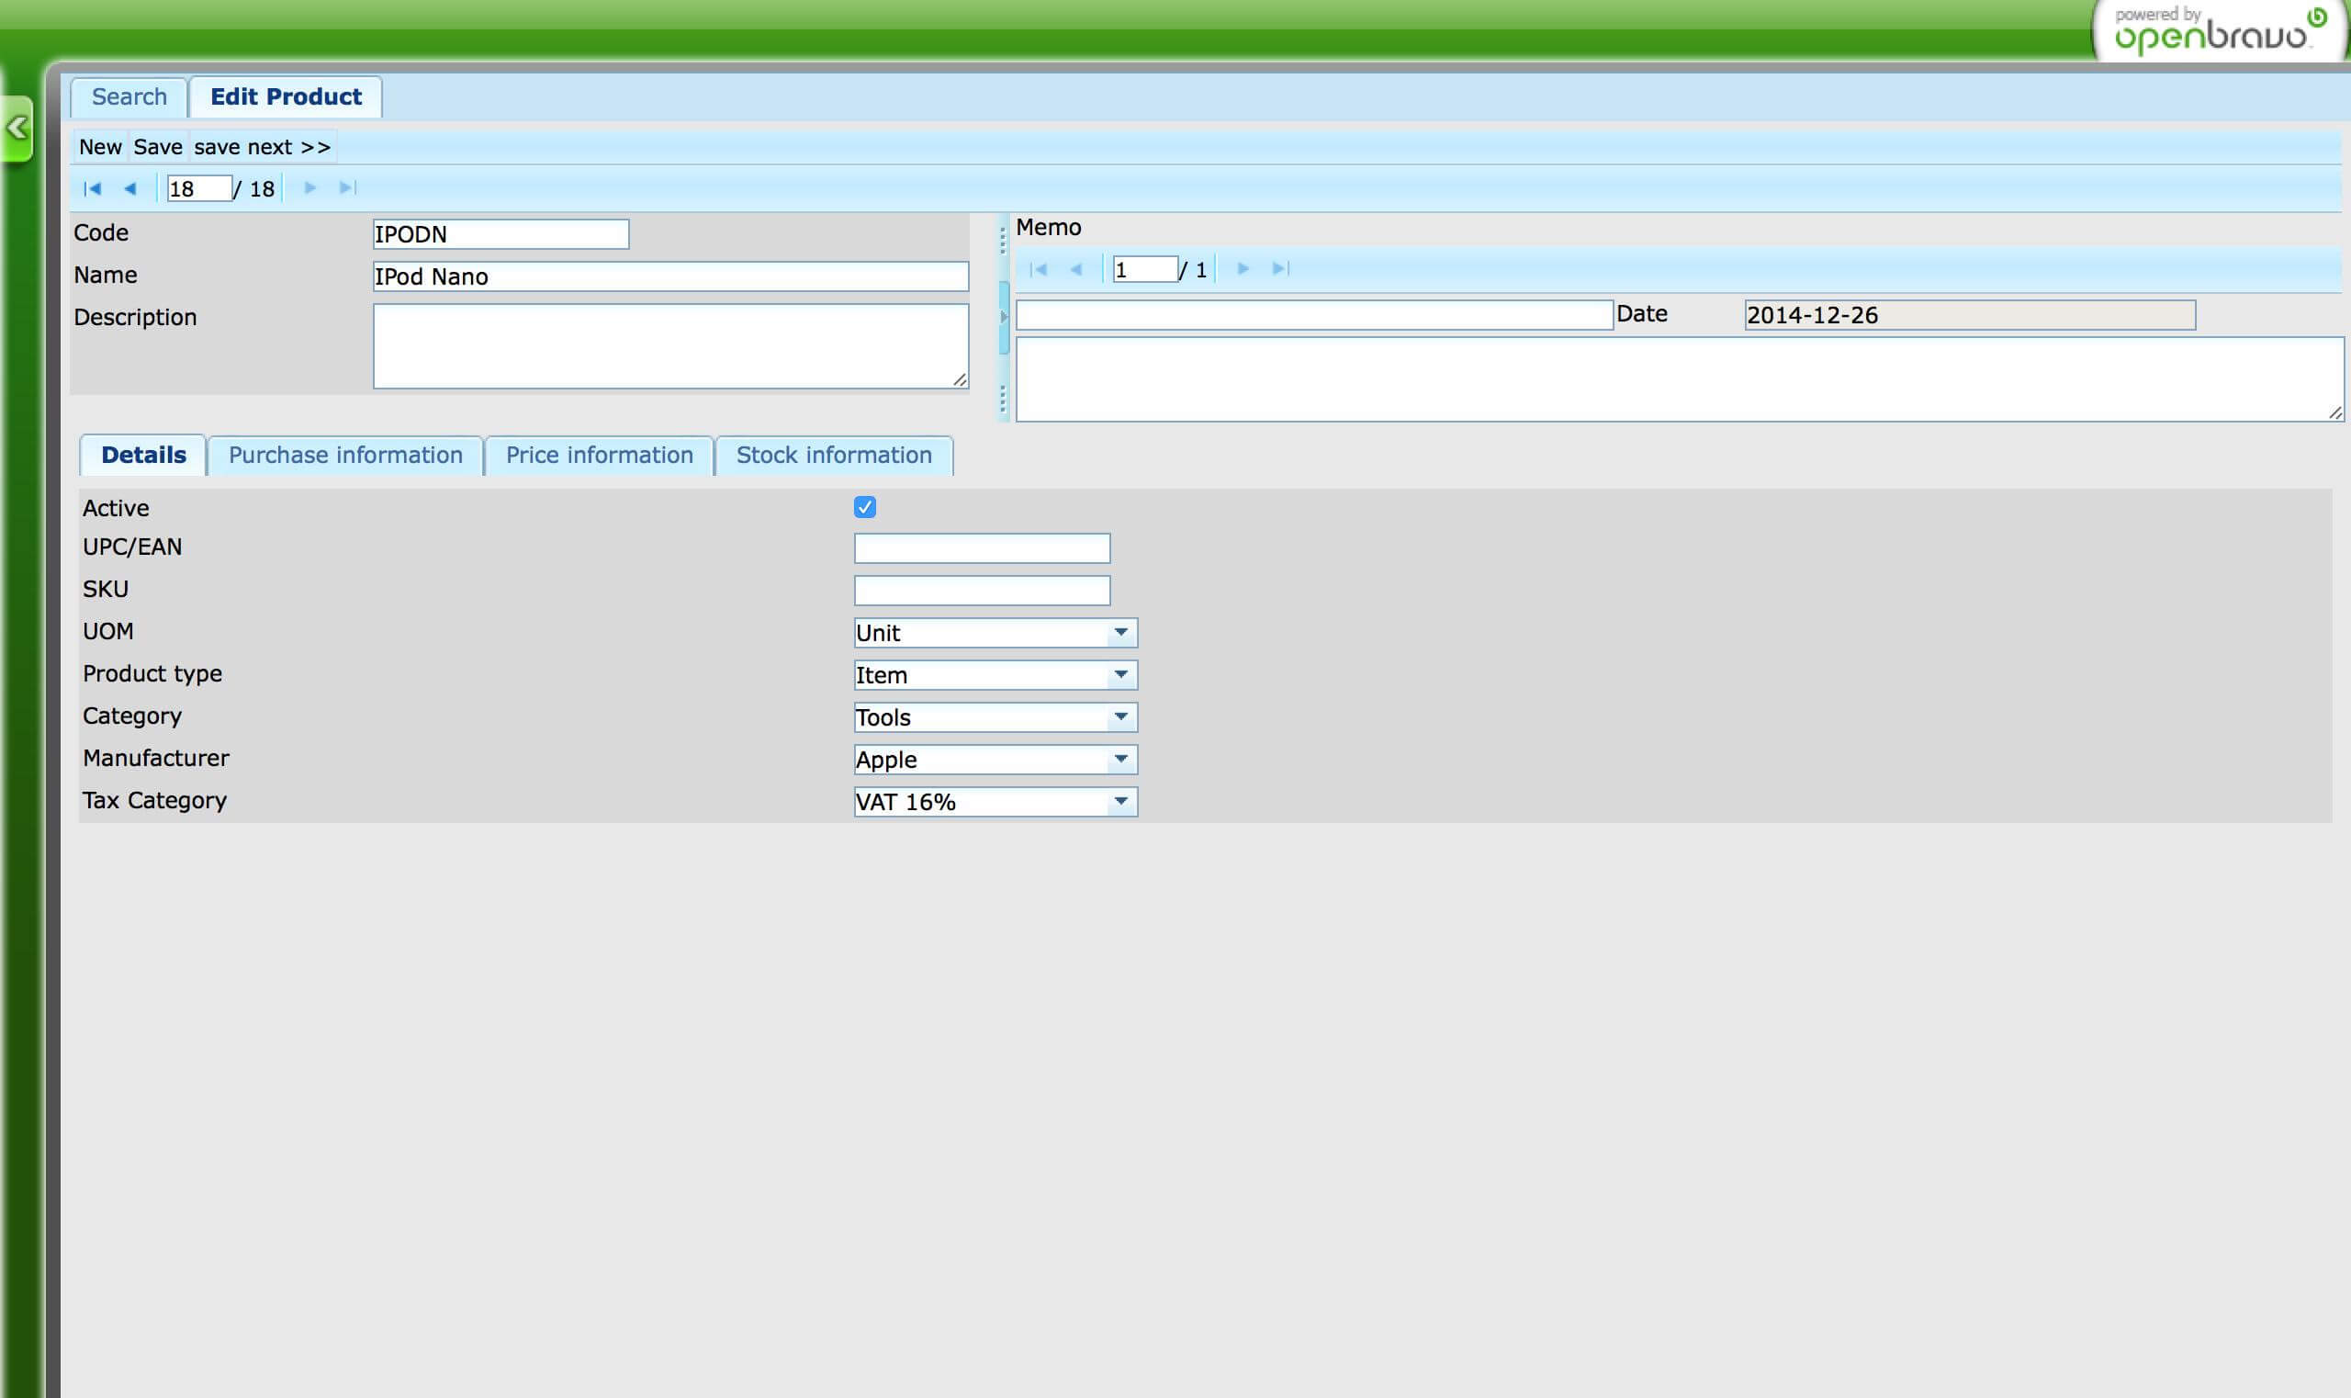Open the Purchase information tab
Screen dimensions: 2351x1398
tap(345, 456)
